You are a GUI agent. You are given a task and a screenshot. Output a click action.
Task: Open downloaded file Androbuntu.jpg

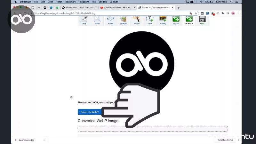(x=27, y=140)
